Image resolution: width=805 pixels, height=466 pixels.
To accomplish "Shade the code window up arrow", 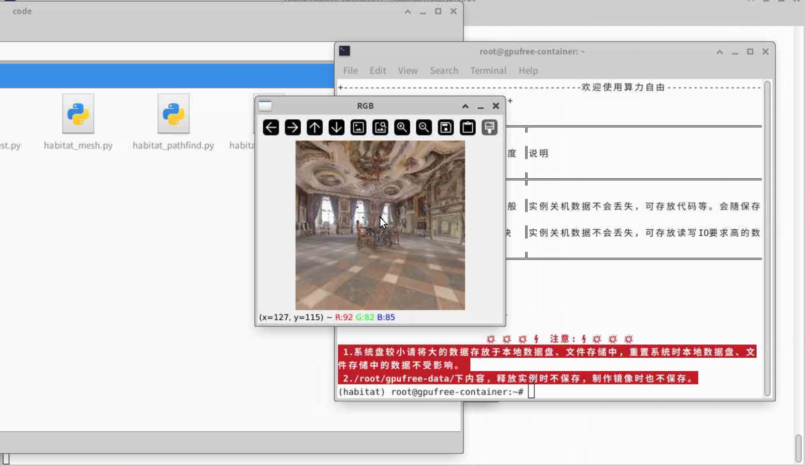I will (x=408, y=12).
